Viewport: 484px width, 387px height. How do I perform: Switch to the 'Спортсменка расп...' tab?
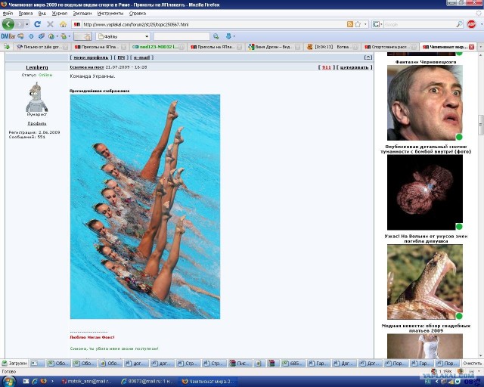390,47
